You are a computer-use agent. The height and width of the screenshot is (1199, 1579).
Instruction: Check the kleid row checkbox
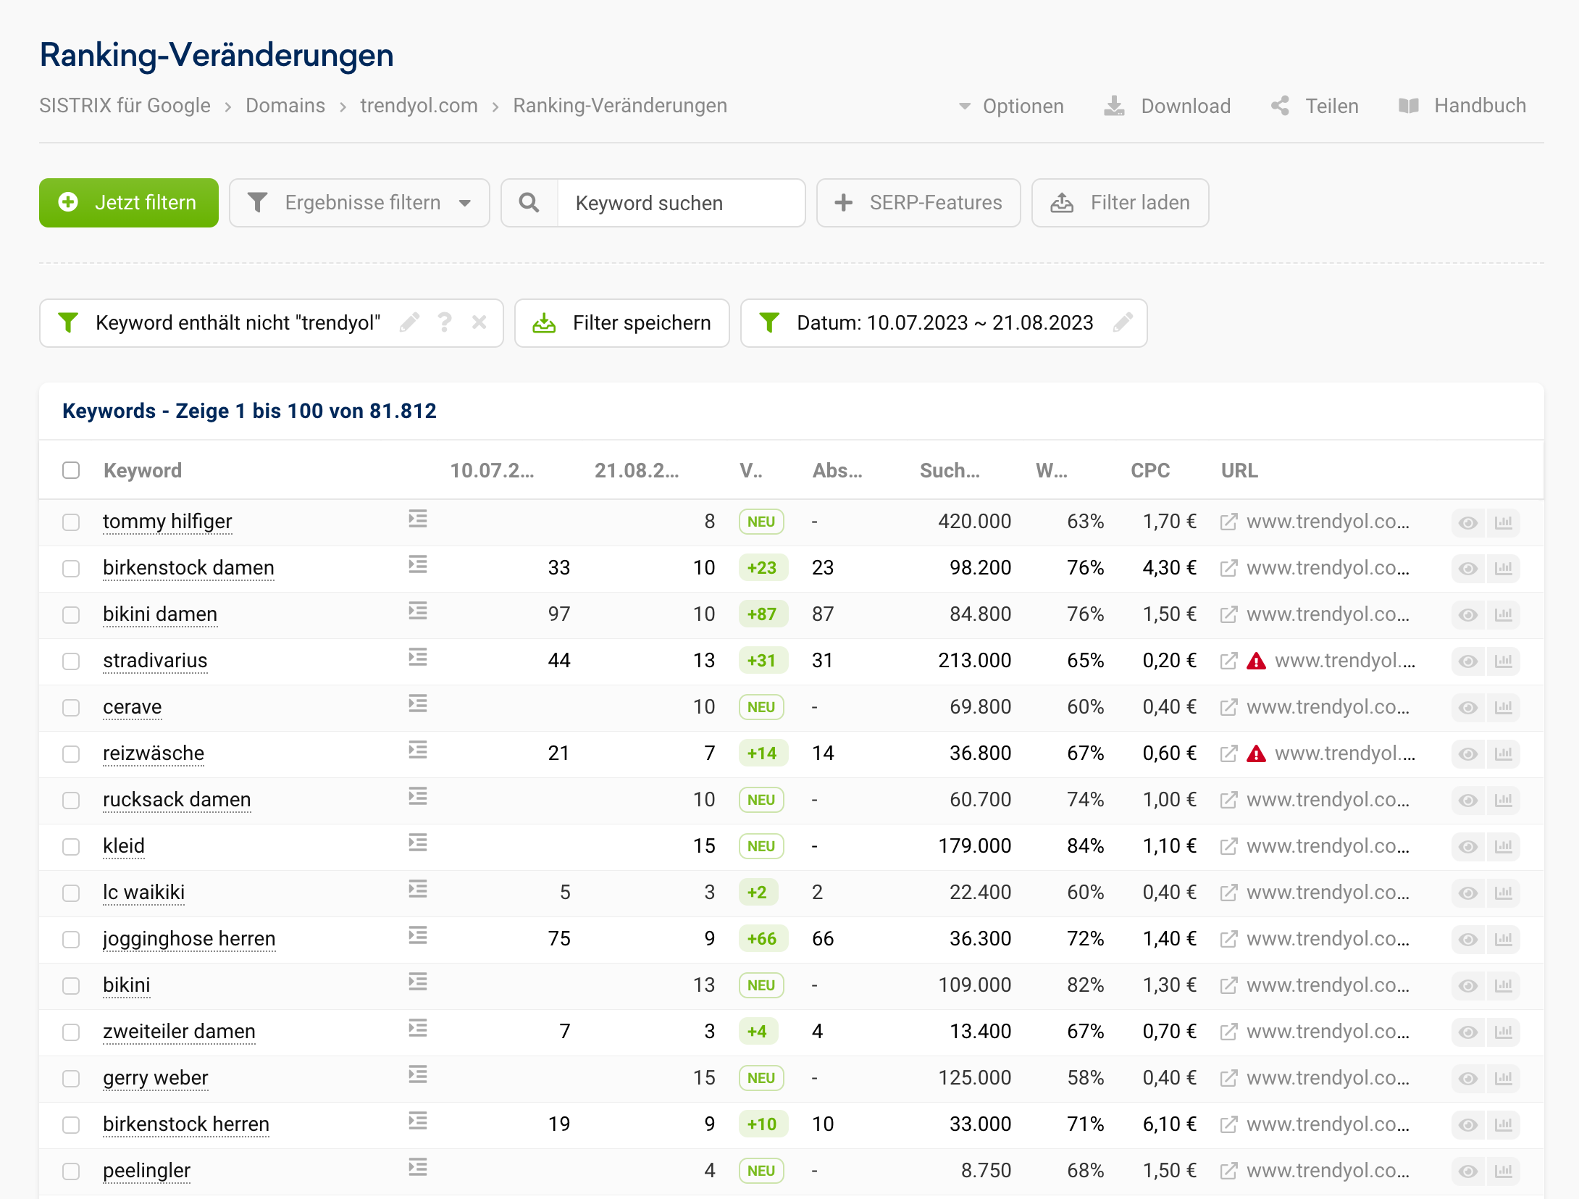(x=71, y=847)
